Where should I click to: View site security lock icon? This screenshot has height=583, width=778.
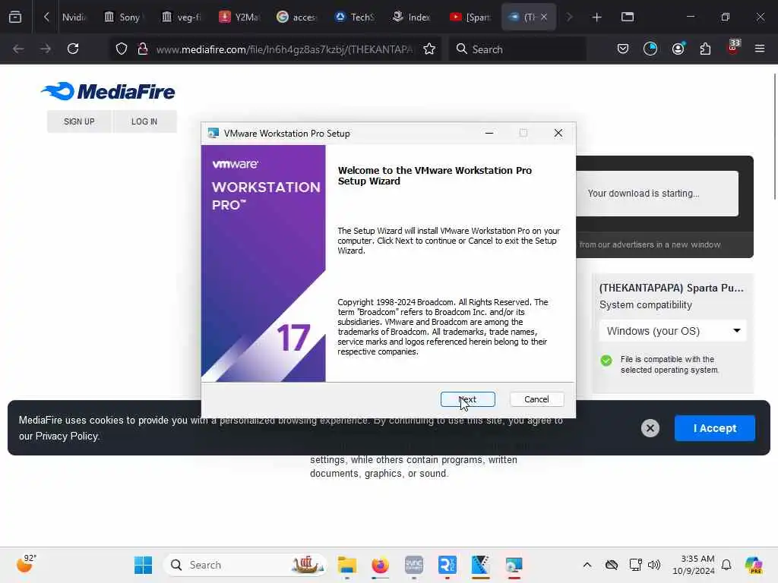[143, 49]
